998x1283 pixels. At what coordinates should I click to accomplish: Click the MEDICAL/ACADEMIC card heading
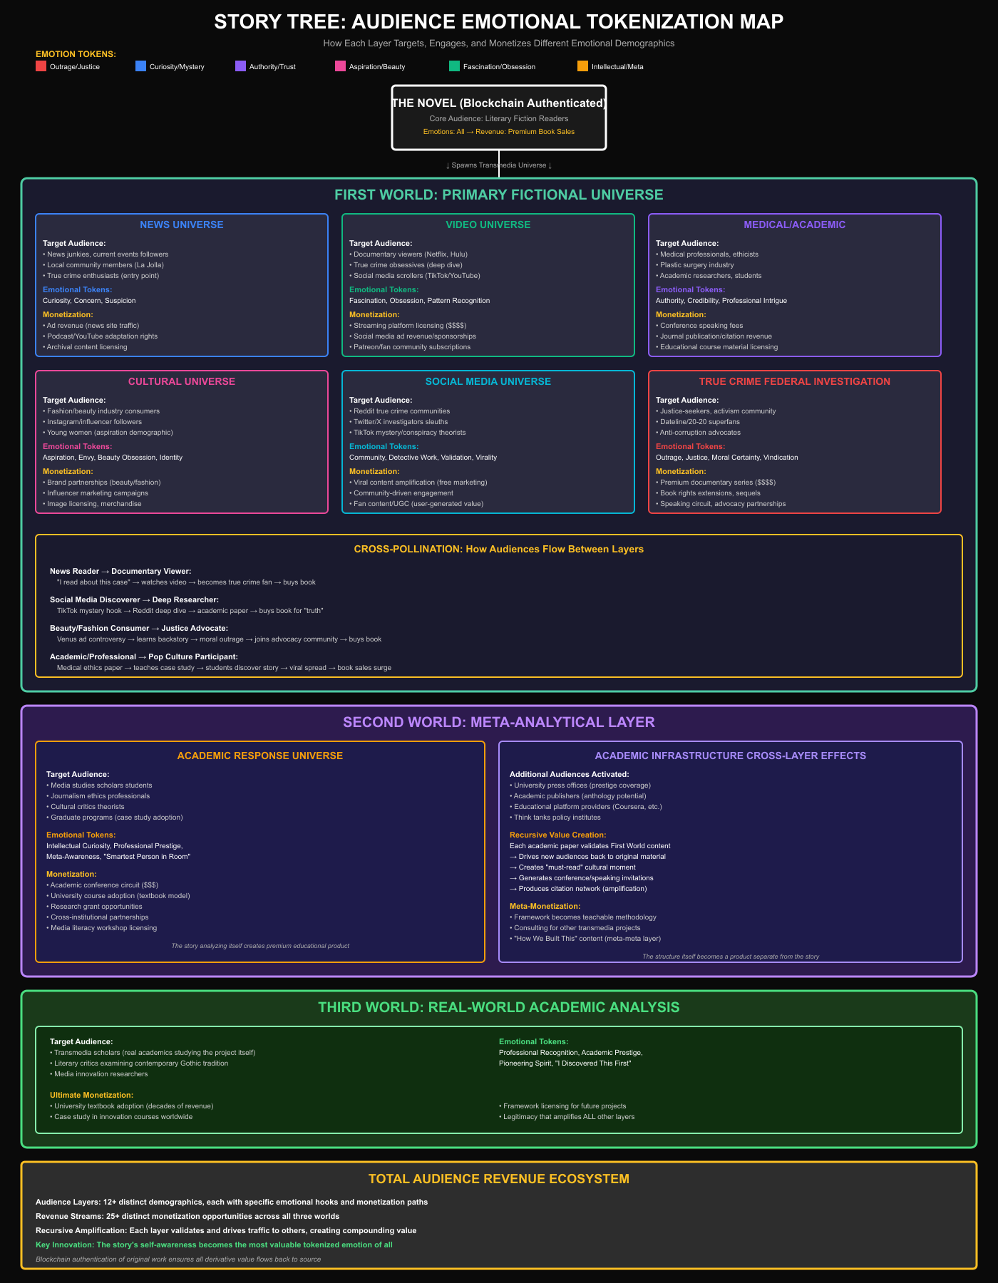coord(795,225)
